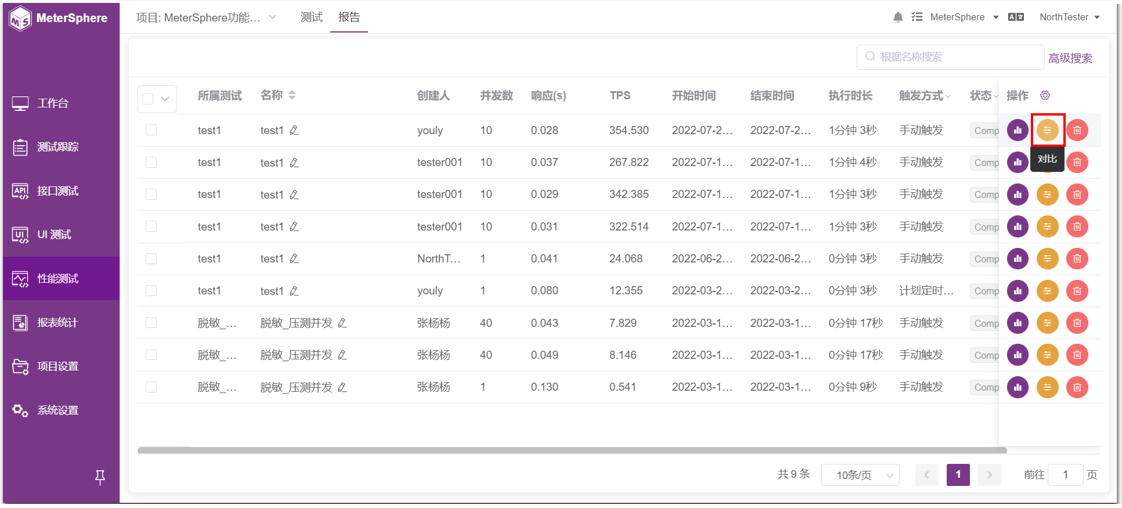
Task: Click the horizontal table scrollbar
Action: coord(572,450)
